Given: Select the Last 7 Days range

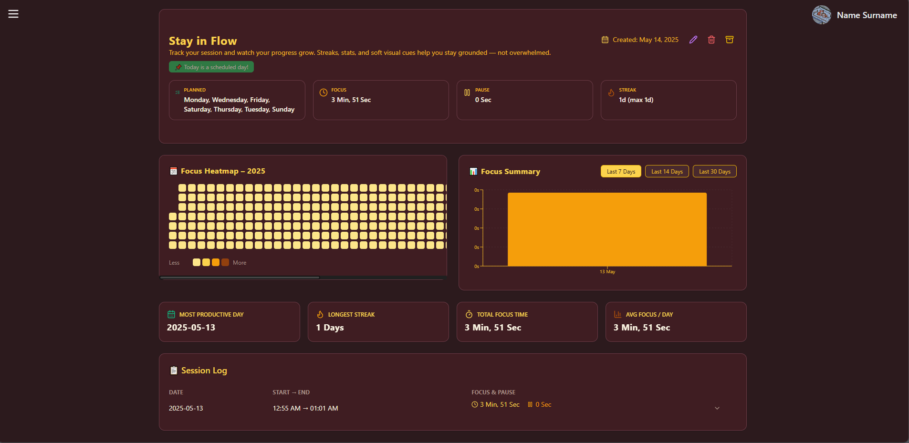Looking at the screenshot, I should 621,172.
